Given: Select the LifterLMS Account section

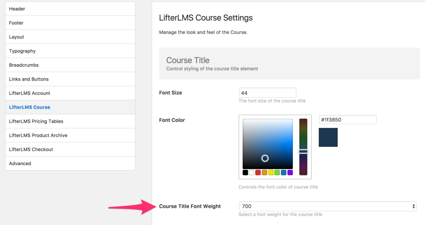Looking at the screenshot, I should pos(70,93).
